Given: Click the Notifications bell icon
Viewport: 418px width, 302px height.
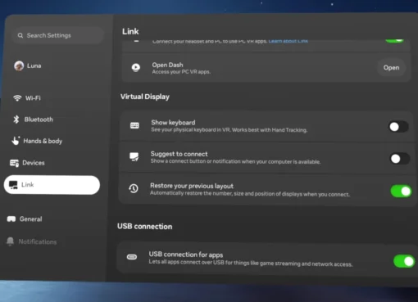Looking at the screenshot, I should pyautogui.click(x=11, y=241).
